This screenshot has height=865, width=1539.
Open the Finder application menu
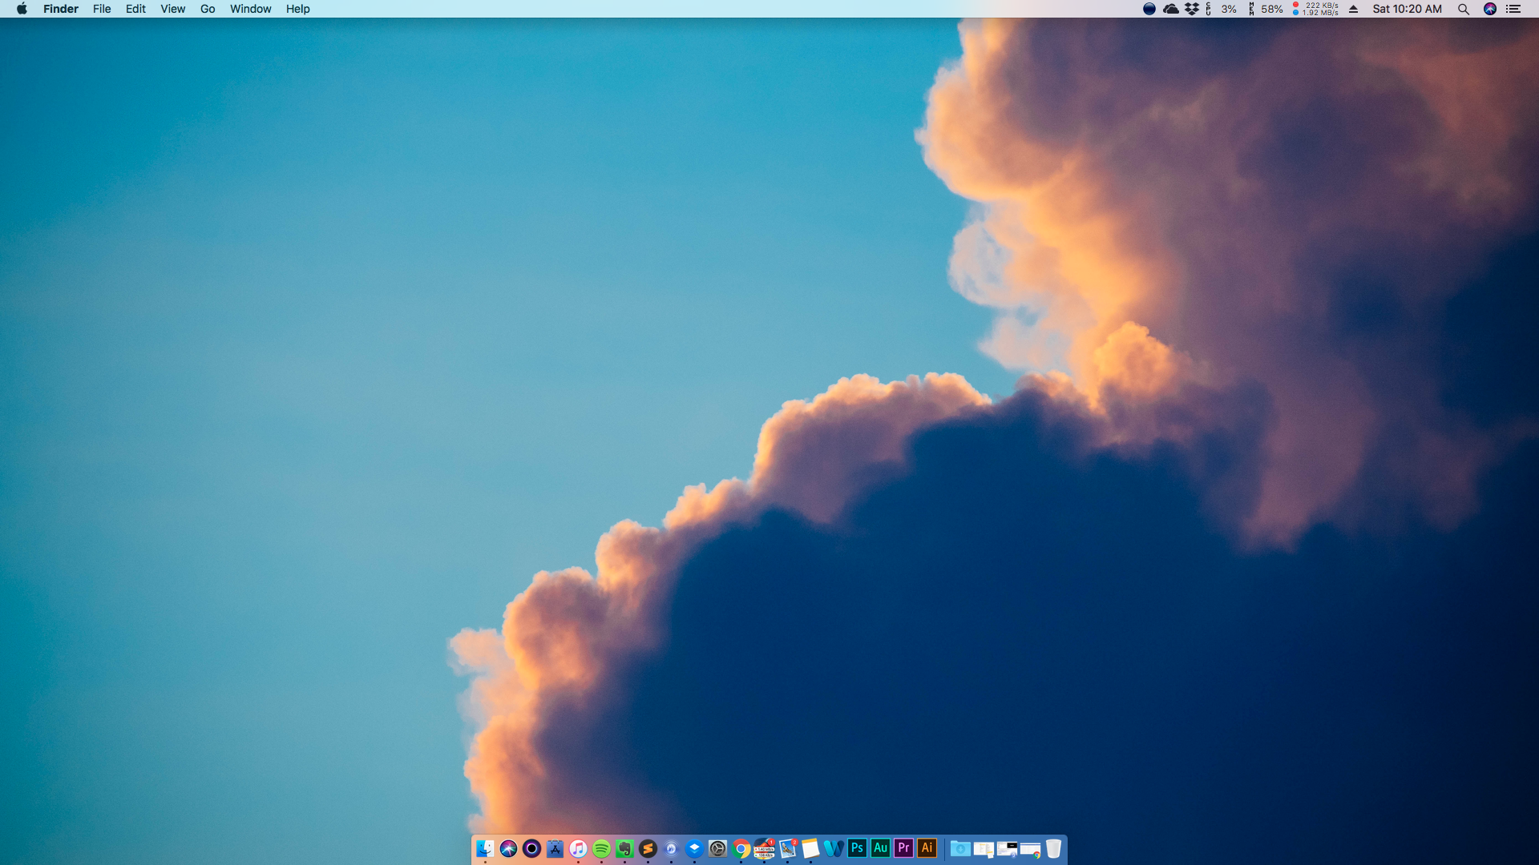61,9
